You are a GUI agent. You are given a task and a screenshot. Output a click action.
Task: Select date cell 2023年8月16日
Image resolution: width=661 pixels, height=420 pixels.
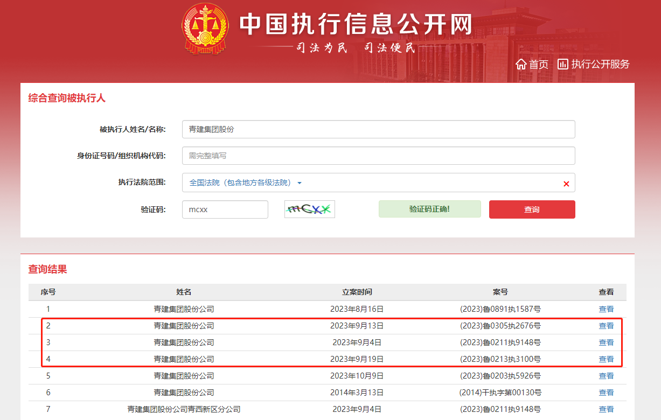tap(357, 309)
